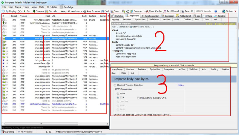Open the Log tab

[x=197, y=16]
